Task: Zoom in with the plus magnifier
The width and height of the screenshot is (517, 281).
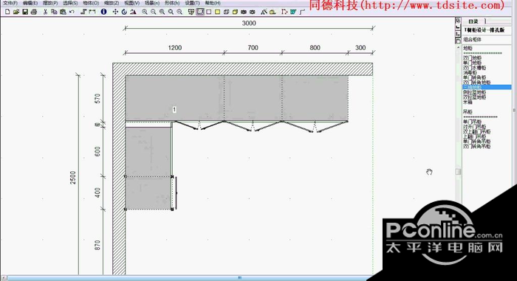Action: 145,12
